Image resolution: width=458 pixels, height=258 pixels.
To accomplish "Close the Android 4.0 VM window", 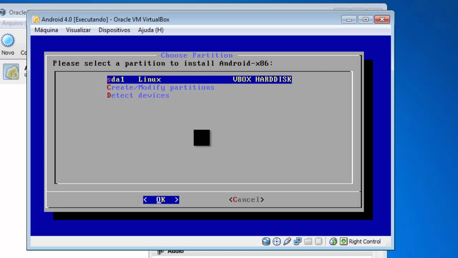I will [382, 19].
